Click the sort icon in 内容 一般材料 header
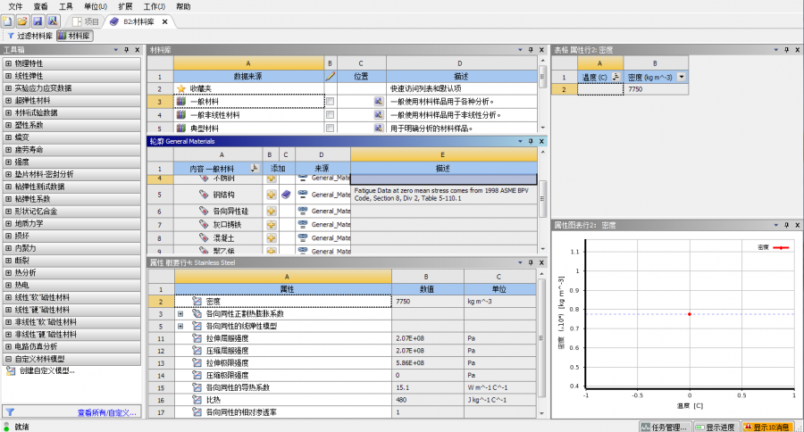 pos(254,168)
